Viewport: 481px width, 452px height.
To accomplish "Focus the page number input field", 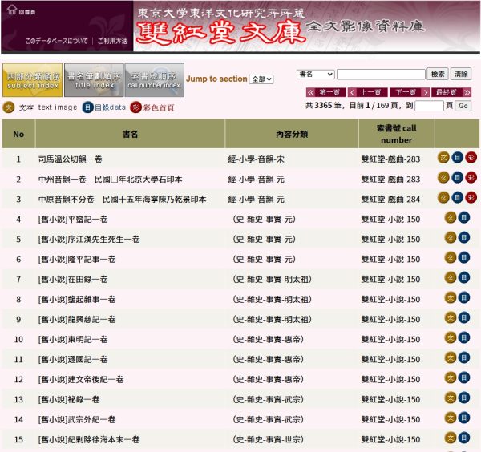I will pos(429,106).
